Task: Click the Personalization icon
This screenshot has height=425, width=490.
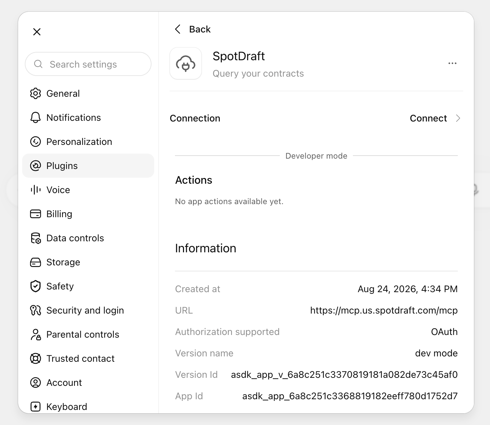Action: (36, 142)
